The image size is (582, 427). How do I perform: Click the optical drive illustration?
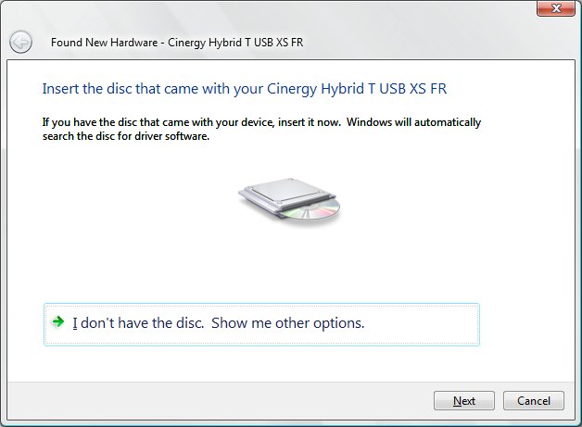289,201
